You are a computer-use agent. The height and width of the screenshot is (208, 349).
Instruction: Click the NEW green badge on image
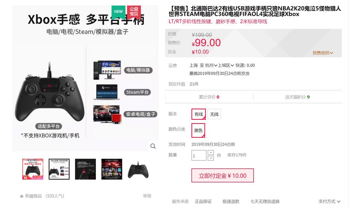[119, 12]
